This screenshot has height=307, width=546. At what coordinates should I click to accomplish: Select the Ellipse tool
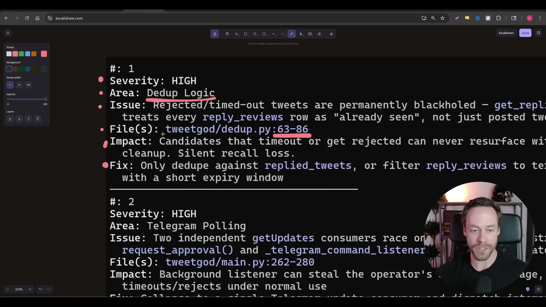(264, 34)
